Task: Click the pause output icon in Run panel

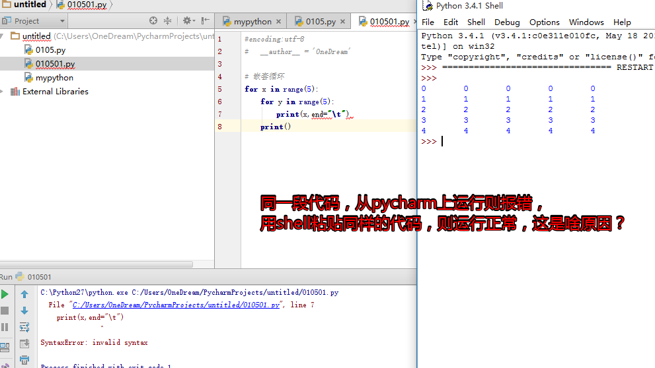Action: pyautogui.click(x=5, y=327)
